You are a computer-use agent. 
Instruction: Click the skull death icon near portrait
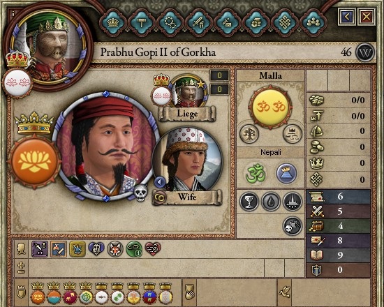(x=141, y=193)
